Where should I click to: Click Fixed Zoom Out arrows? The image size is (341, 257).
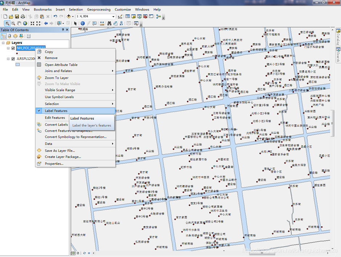pyautogui.click(x=38, y=24)
